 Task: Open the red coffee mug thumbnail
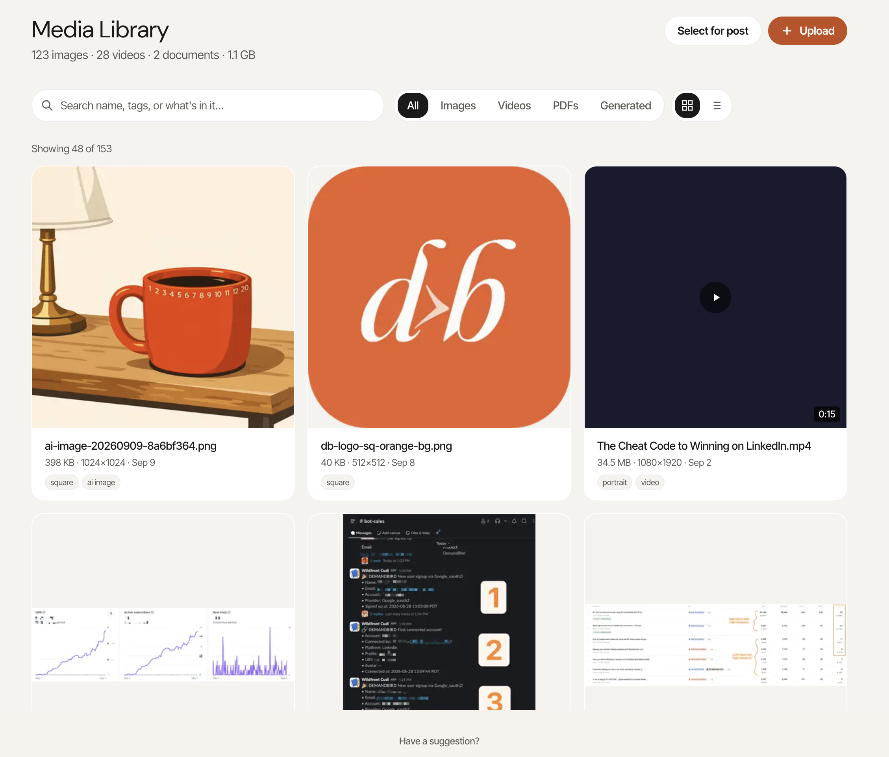point(163,297)
